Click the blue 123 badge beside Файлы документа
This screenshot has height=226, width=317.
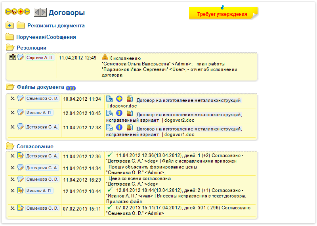pos(71,88)
